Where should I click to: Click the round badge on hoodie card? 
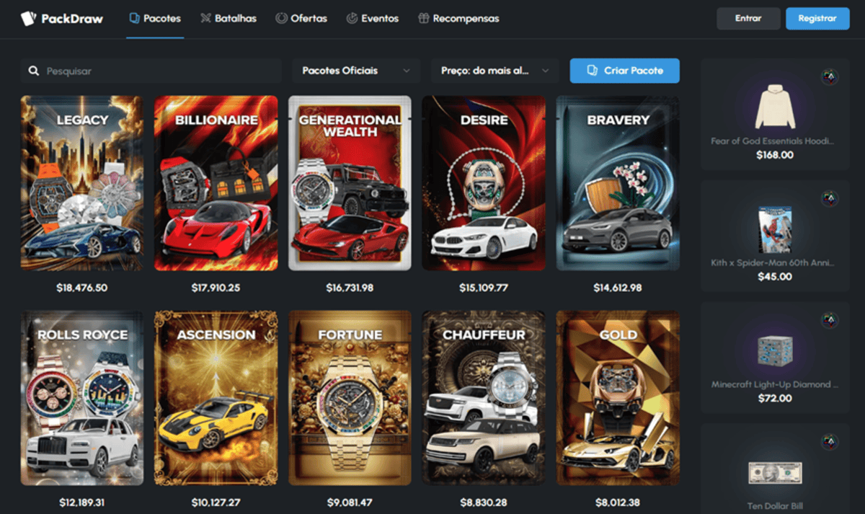pyautogui.click(x=829, y=76)
